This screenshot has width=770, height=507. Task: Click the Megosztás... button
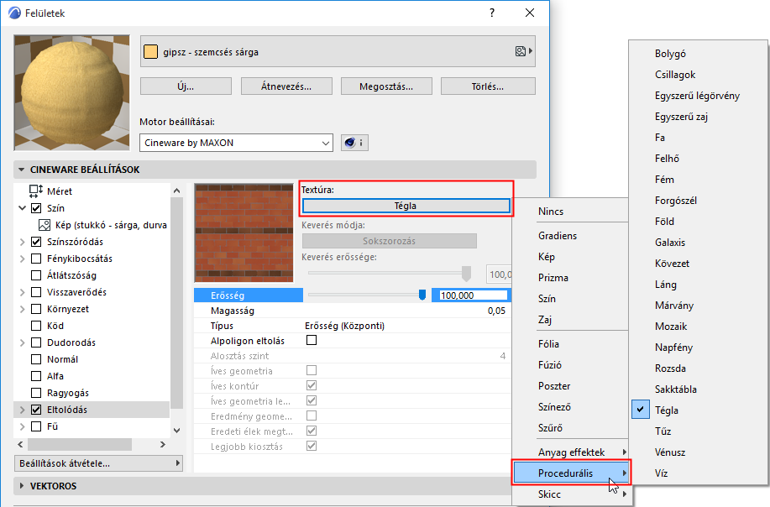[386, 86]
